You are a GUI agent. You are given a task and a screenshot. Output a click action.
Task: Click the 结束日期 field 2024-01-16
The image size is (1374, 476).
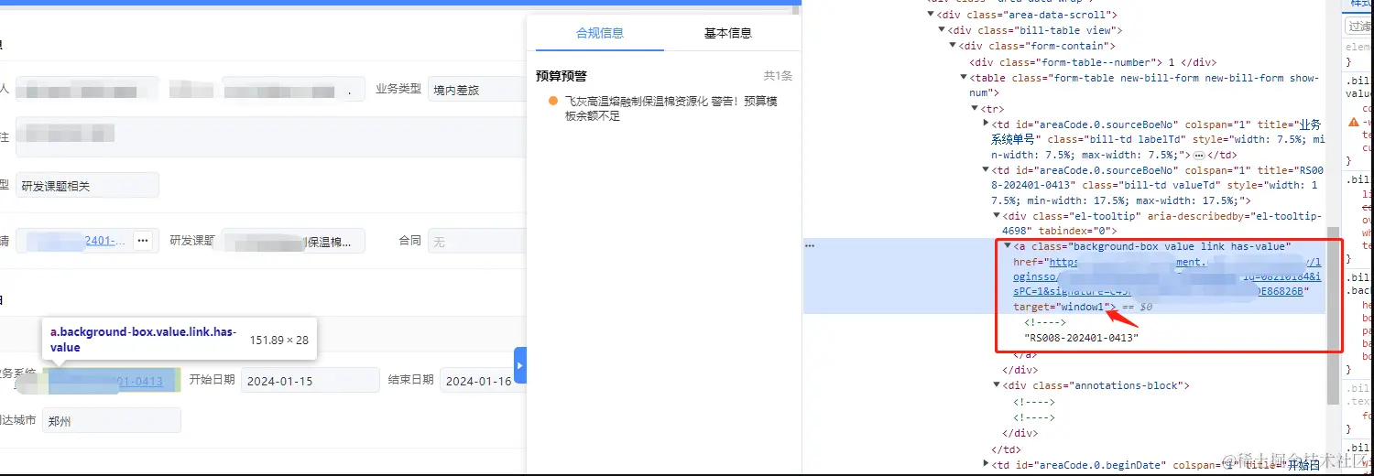[x=483, y=381]
